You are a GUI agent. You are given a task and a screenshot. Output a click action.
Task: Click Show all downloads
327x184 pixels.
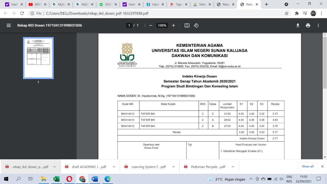(308, 166)
